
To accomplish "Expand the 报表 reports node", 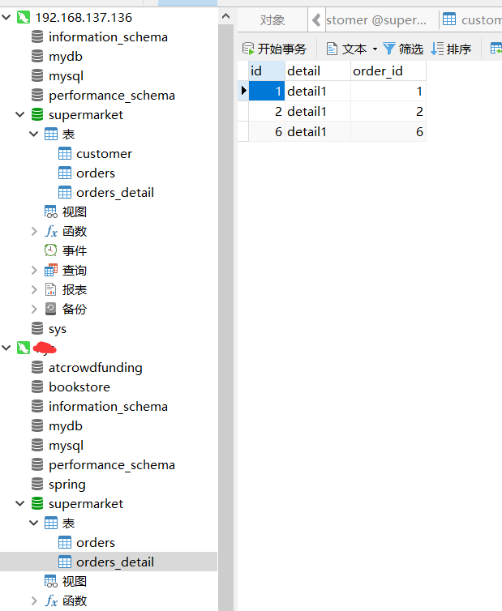I will click(x=34, y=290).
